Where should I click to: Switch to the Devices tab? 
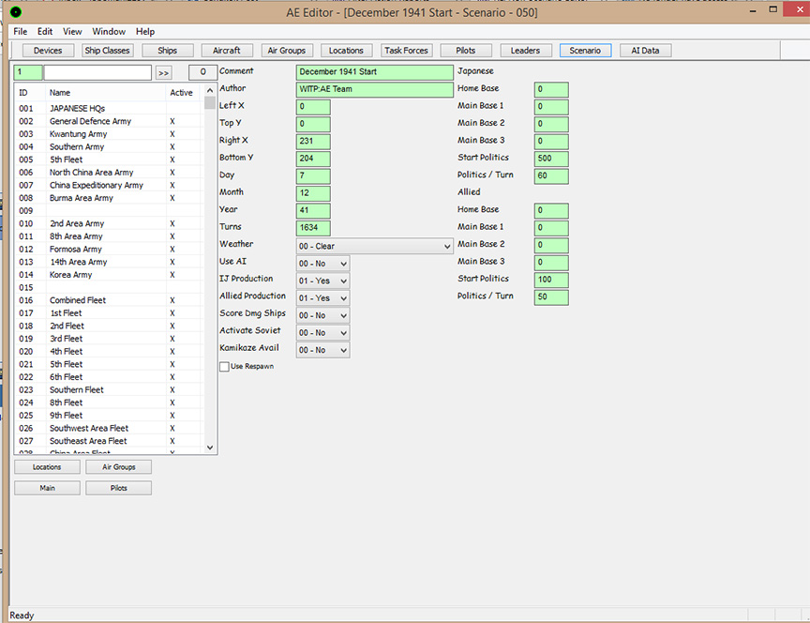[48, 50]
